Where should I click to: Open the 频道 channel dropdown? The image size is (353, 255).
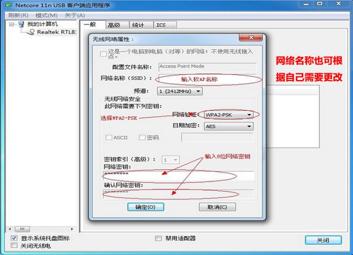tap(180, 91)
